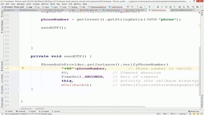Open the Event Log
This screenshot has height=115, width=204.
pos(193,111)
